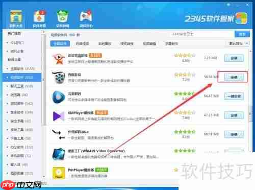Open the 游戏中心 gamepad icon
255x190 pixels.
[86, 19]
